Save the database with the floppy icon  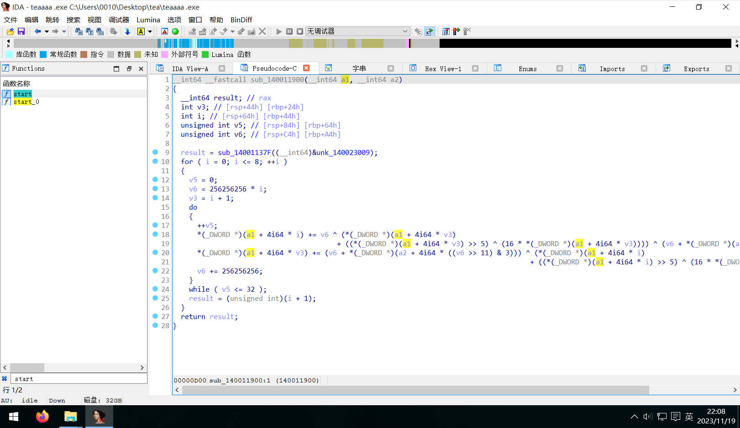[21, 31]
